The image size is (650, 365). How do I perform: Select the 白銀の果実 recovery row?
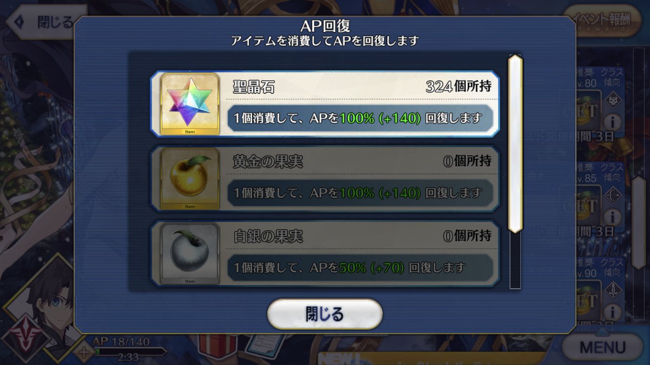point(325,254)
